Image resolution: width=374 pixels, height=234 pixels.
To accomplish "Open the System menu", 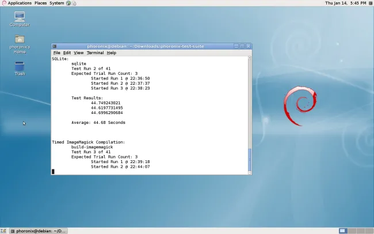I will click(57, 3).
